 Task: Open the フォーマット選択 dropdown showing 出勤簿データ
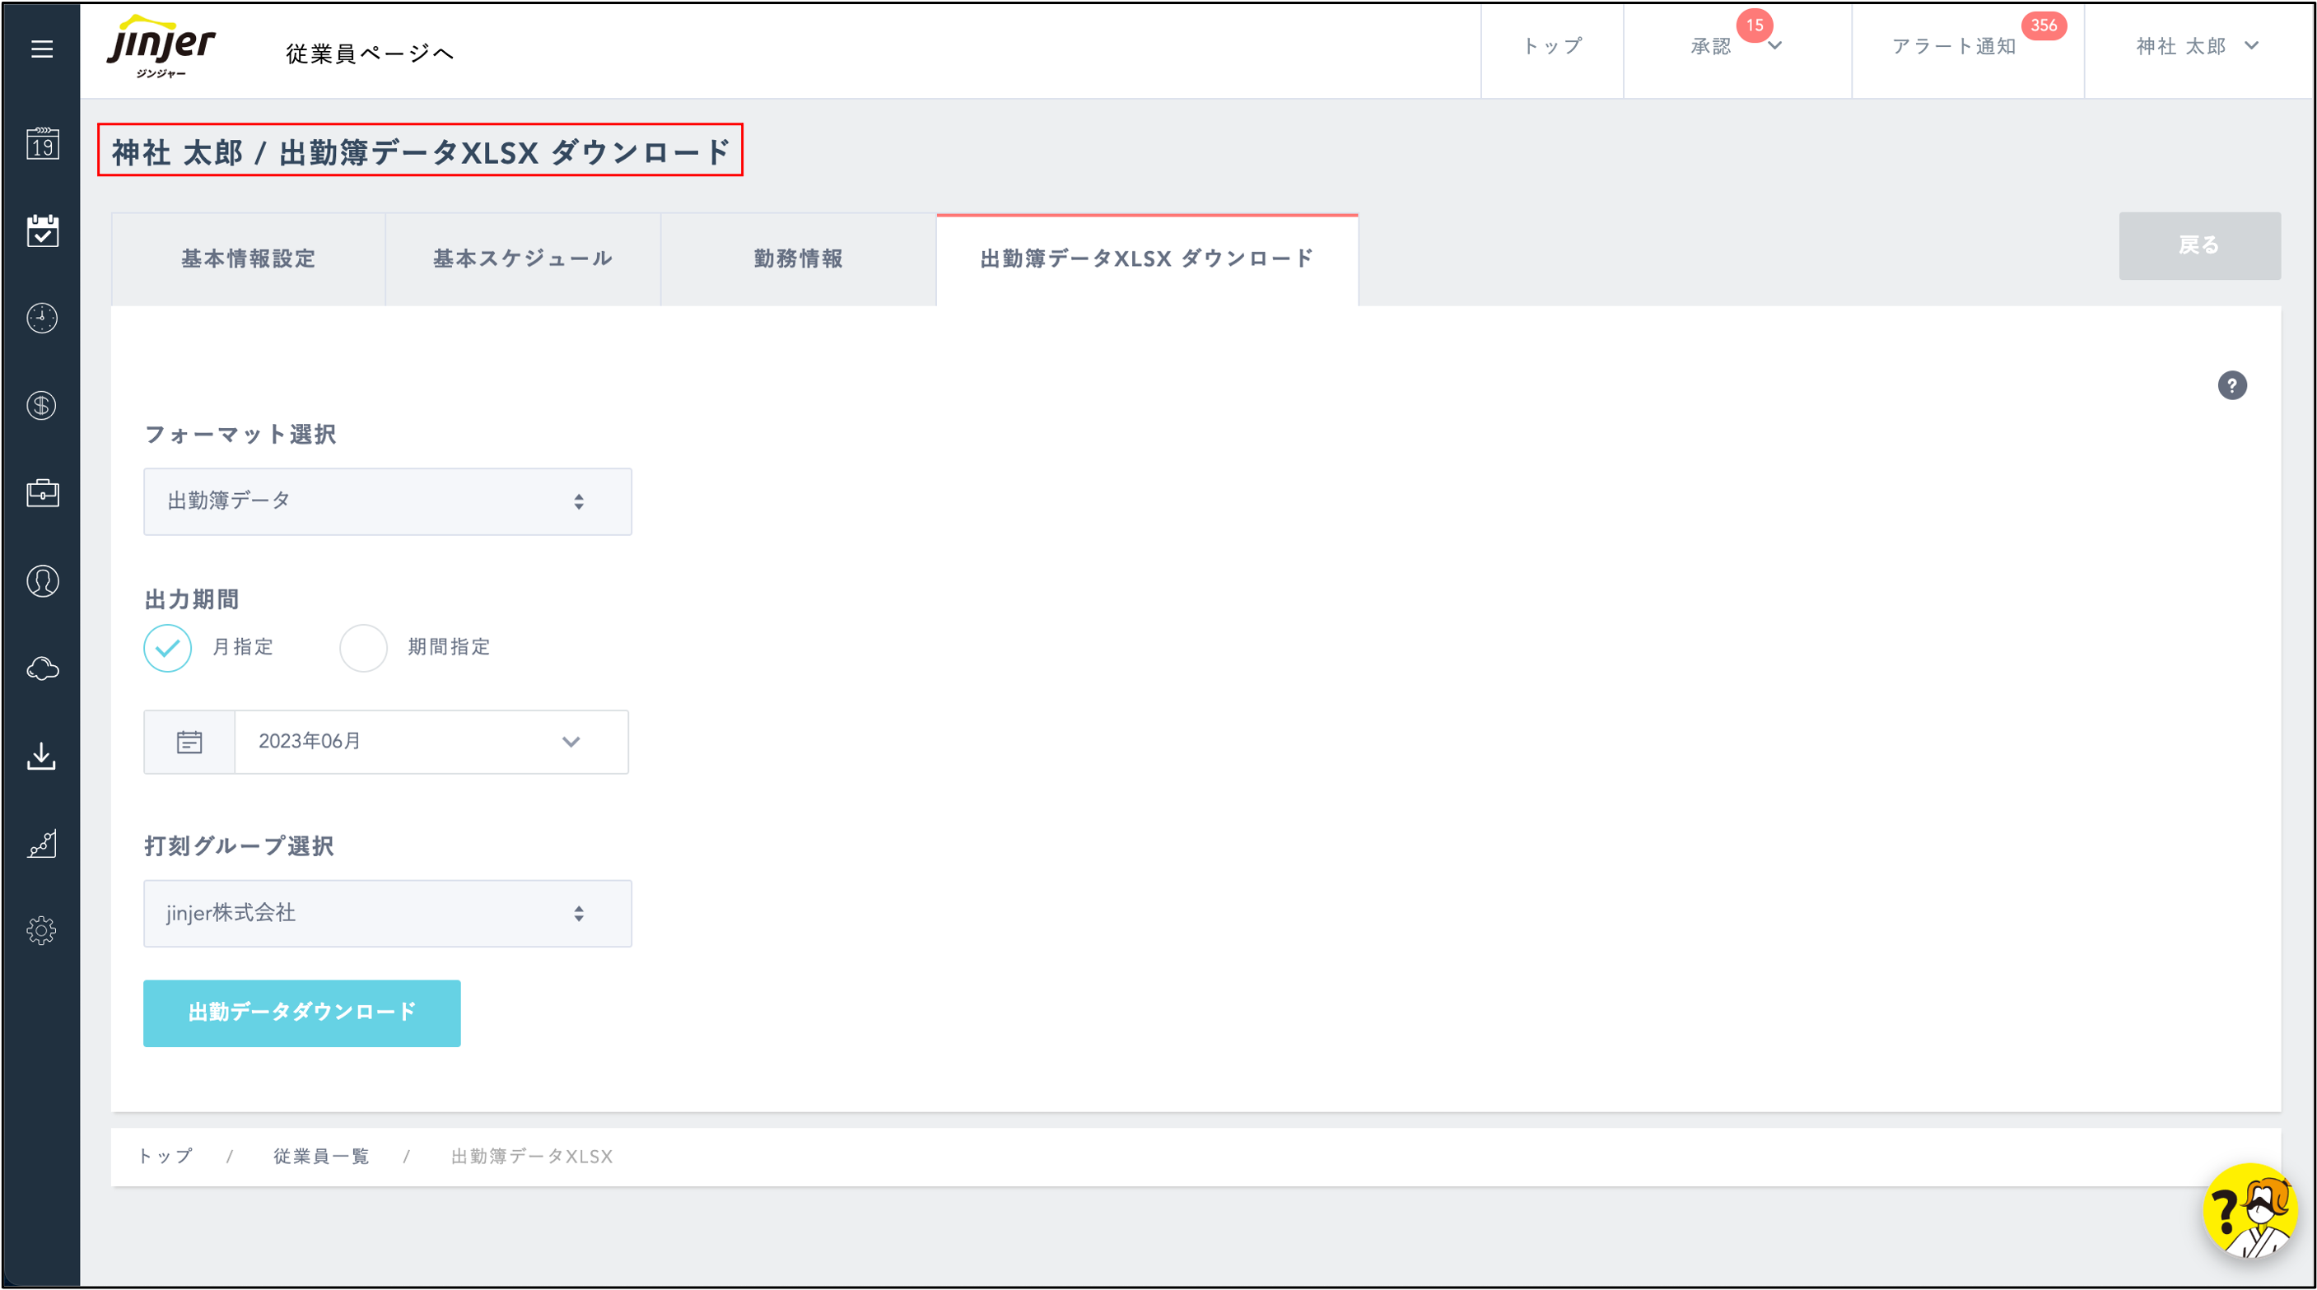click(x=387, y=501)
